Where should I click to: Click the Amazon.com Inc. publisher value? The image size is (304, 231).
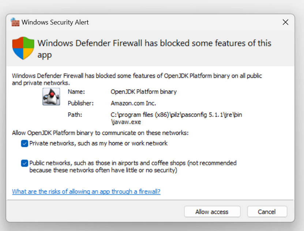click(133, 103)
